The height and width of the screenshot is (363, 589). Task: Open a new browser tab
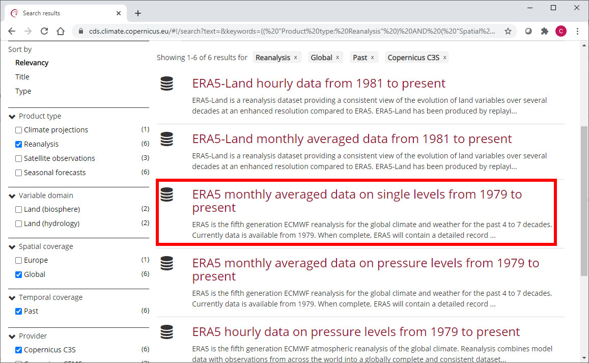click(138, 13)
